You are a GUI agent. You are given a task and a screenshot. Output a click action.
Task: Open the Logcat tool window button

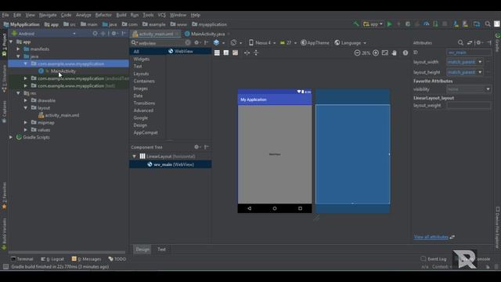pos(52,259)
